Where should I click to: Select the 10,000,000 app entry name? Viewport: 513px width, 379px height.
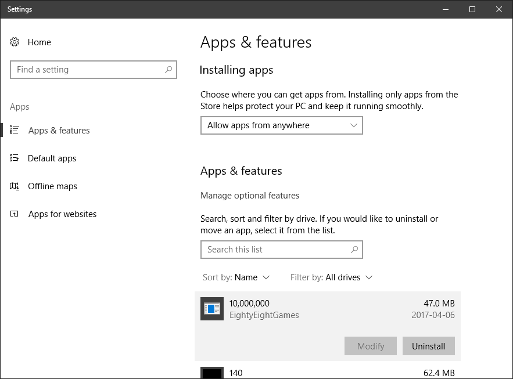tap(249, 303)
